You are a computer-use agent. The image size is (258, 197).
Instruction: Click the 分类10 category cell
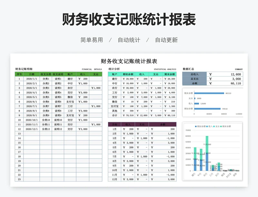(46, 120)
